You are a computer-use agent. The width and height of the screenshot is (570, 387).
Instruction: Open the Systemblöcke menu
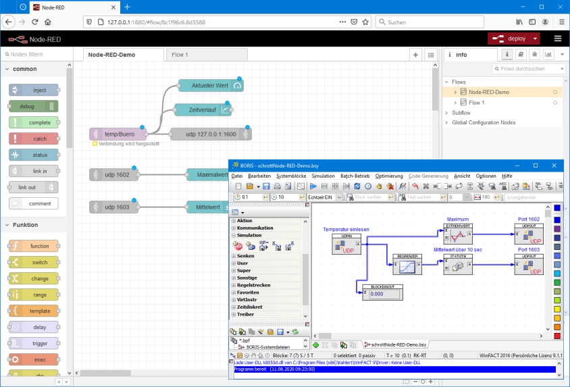pyautogui.click(x=291, y=176)
